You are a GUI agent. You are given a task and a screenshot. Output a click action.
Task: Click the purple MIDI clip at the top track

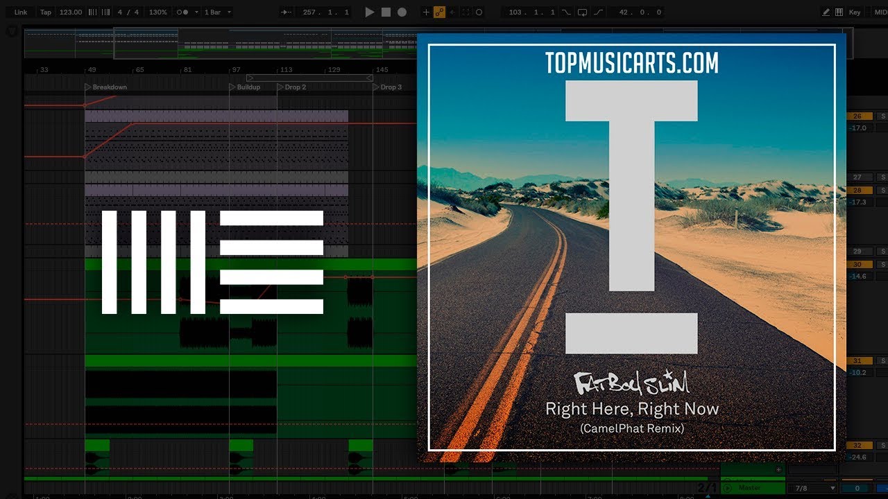click(x=216, y=116)
